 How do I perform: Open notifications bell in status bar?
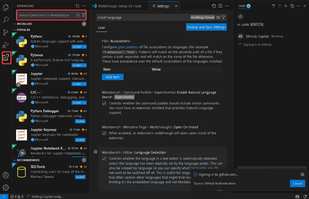click(x=305, y=196)
